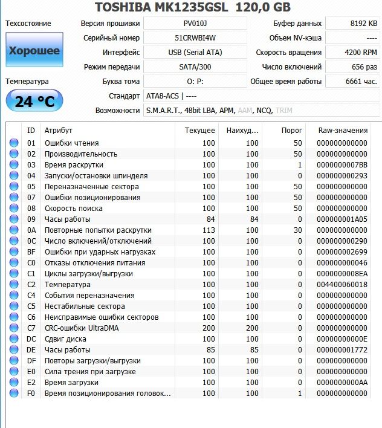Click the NV-cache size field

pos(352,37)
